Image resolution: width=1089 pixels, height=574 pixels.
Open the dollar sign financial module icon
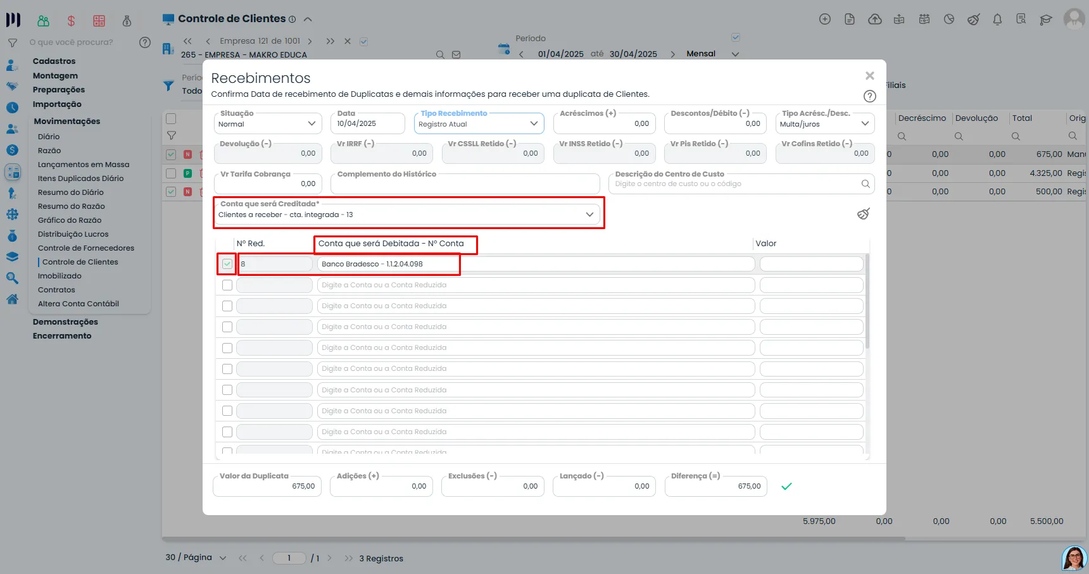[71, 21]
